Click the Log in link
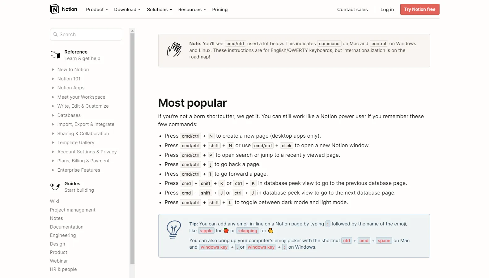 click(x=387, y=10)
